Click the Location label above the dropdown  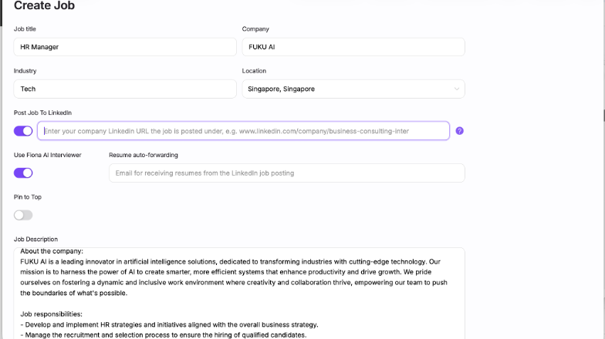[254, 71]
